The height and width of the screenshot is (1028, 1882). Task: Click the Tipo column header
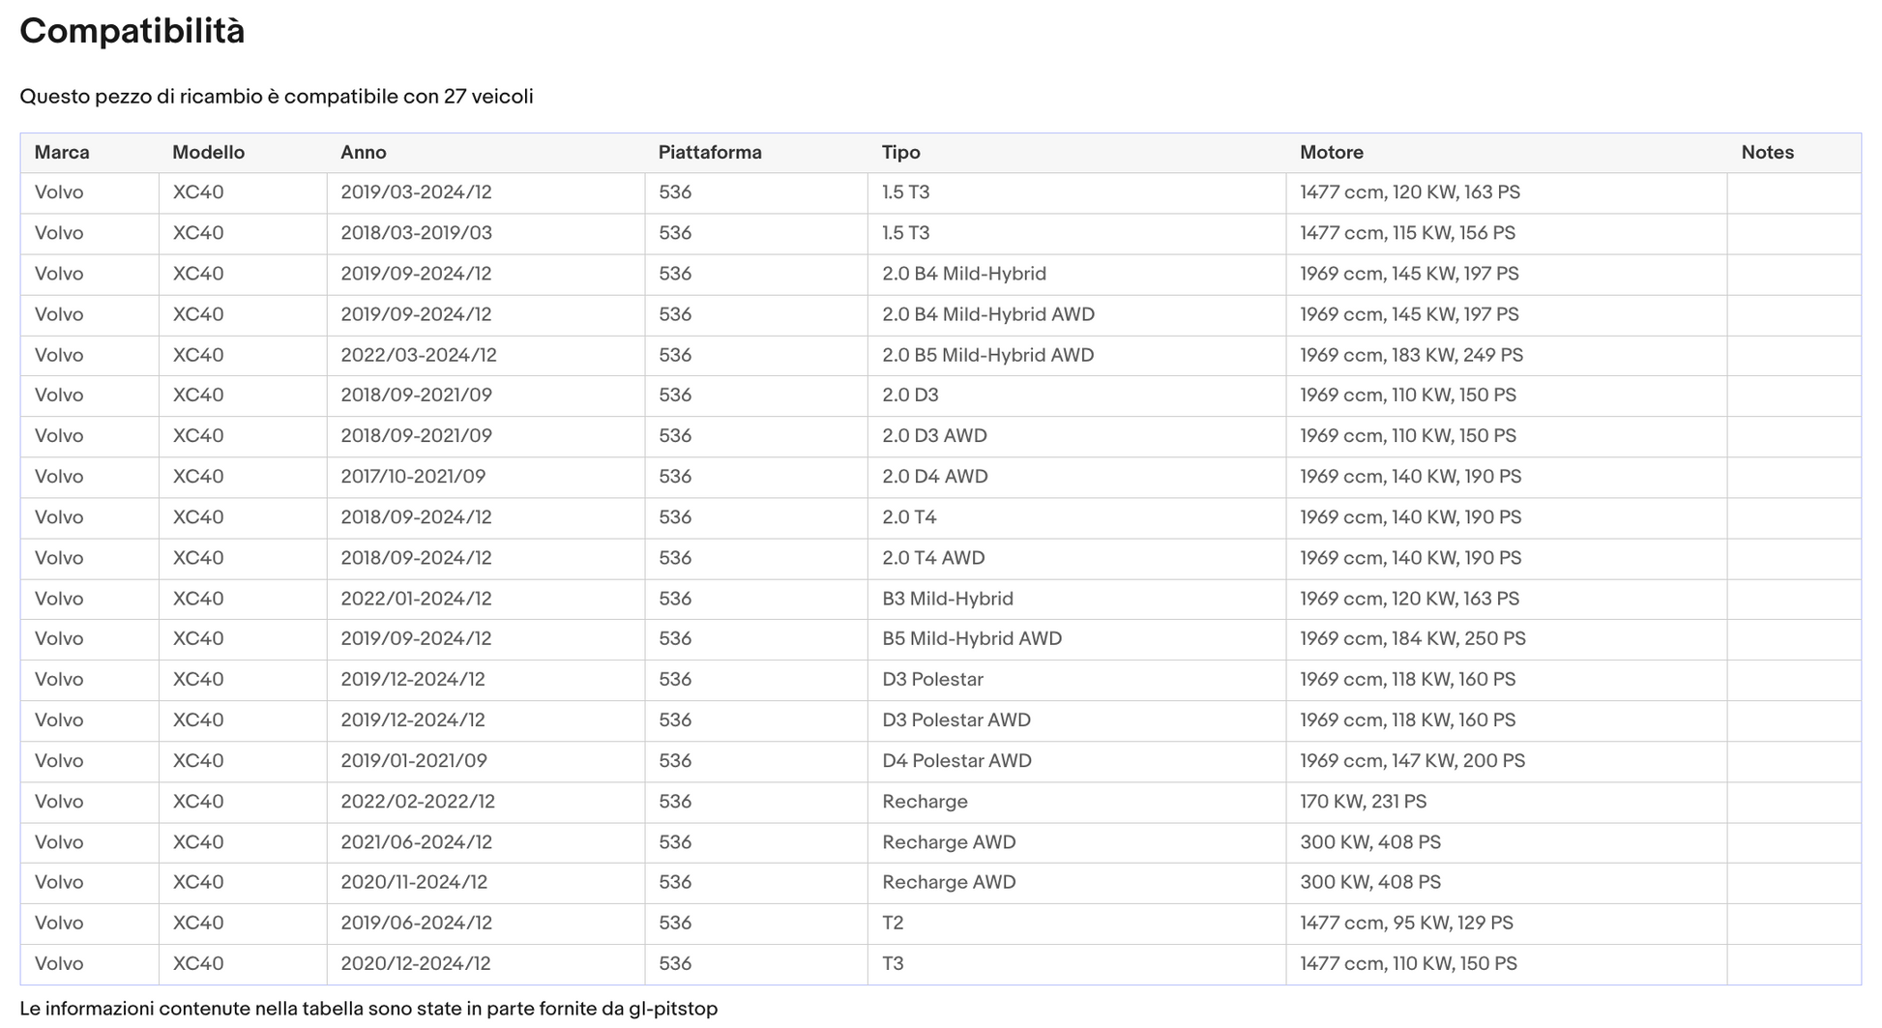[900, 153]
